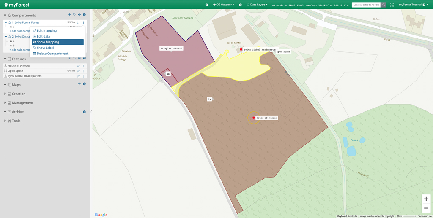Image resolution: width=433 pixels, height=218 pixels.
Task: Open the Compartments help icon
Action: (84, 15)
